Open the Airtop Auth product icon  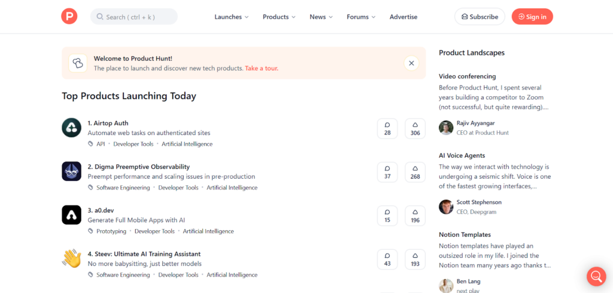72,128
